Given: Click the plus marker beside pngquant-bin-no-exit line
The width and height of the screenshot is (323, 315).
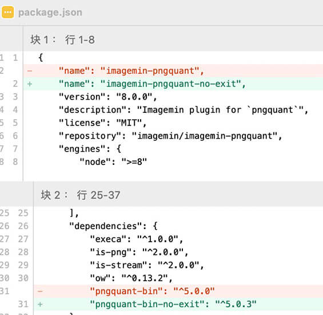Looking at the screenshot, I should (41, 304).
